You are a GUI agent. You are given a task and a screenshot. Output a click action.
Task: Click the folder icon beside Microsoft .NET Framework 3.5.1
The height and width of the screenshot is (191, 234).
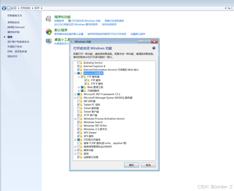81,94
